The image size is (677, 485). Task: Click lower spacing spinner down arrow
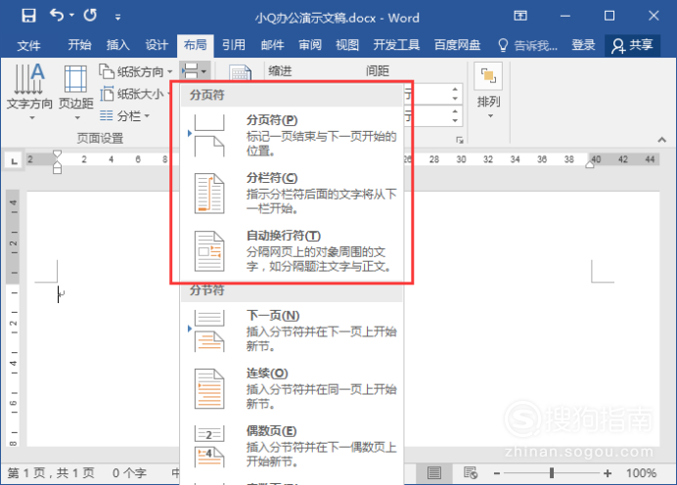click(455, 121)
